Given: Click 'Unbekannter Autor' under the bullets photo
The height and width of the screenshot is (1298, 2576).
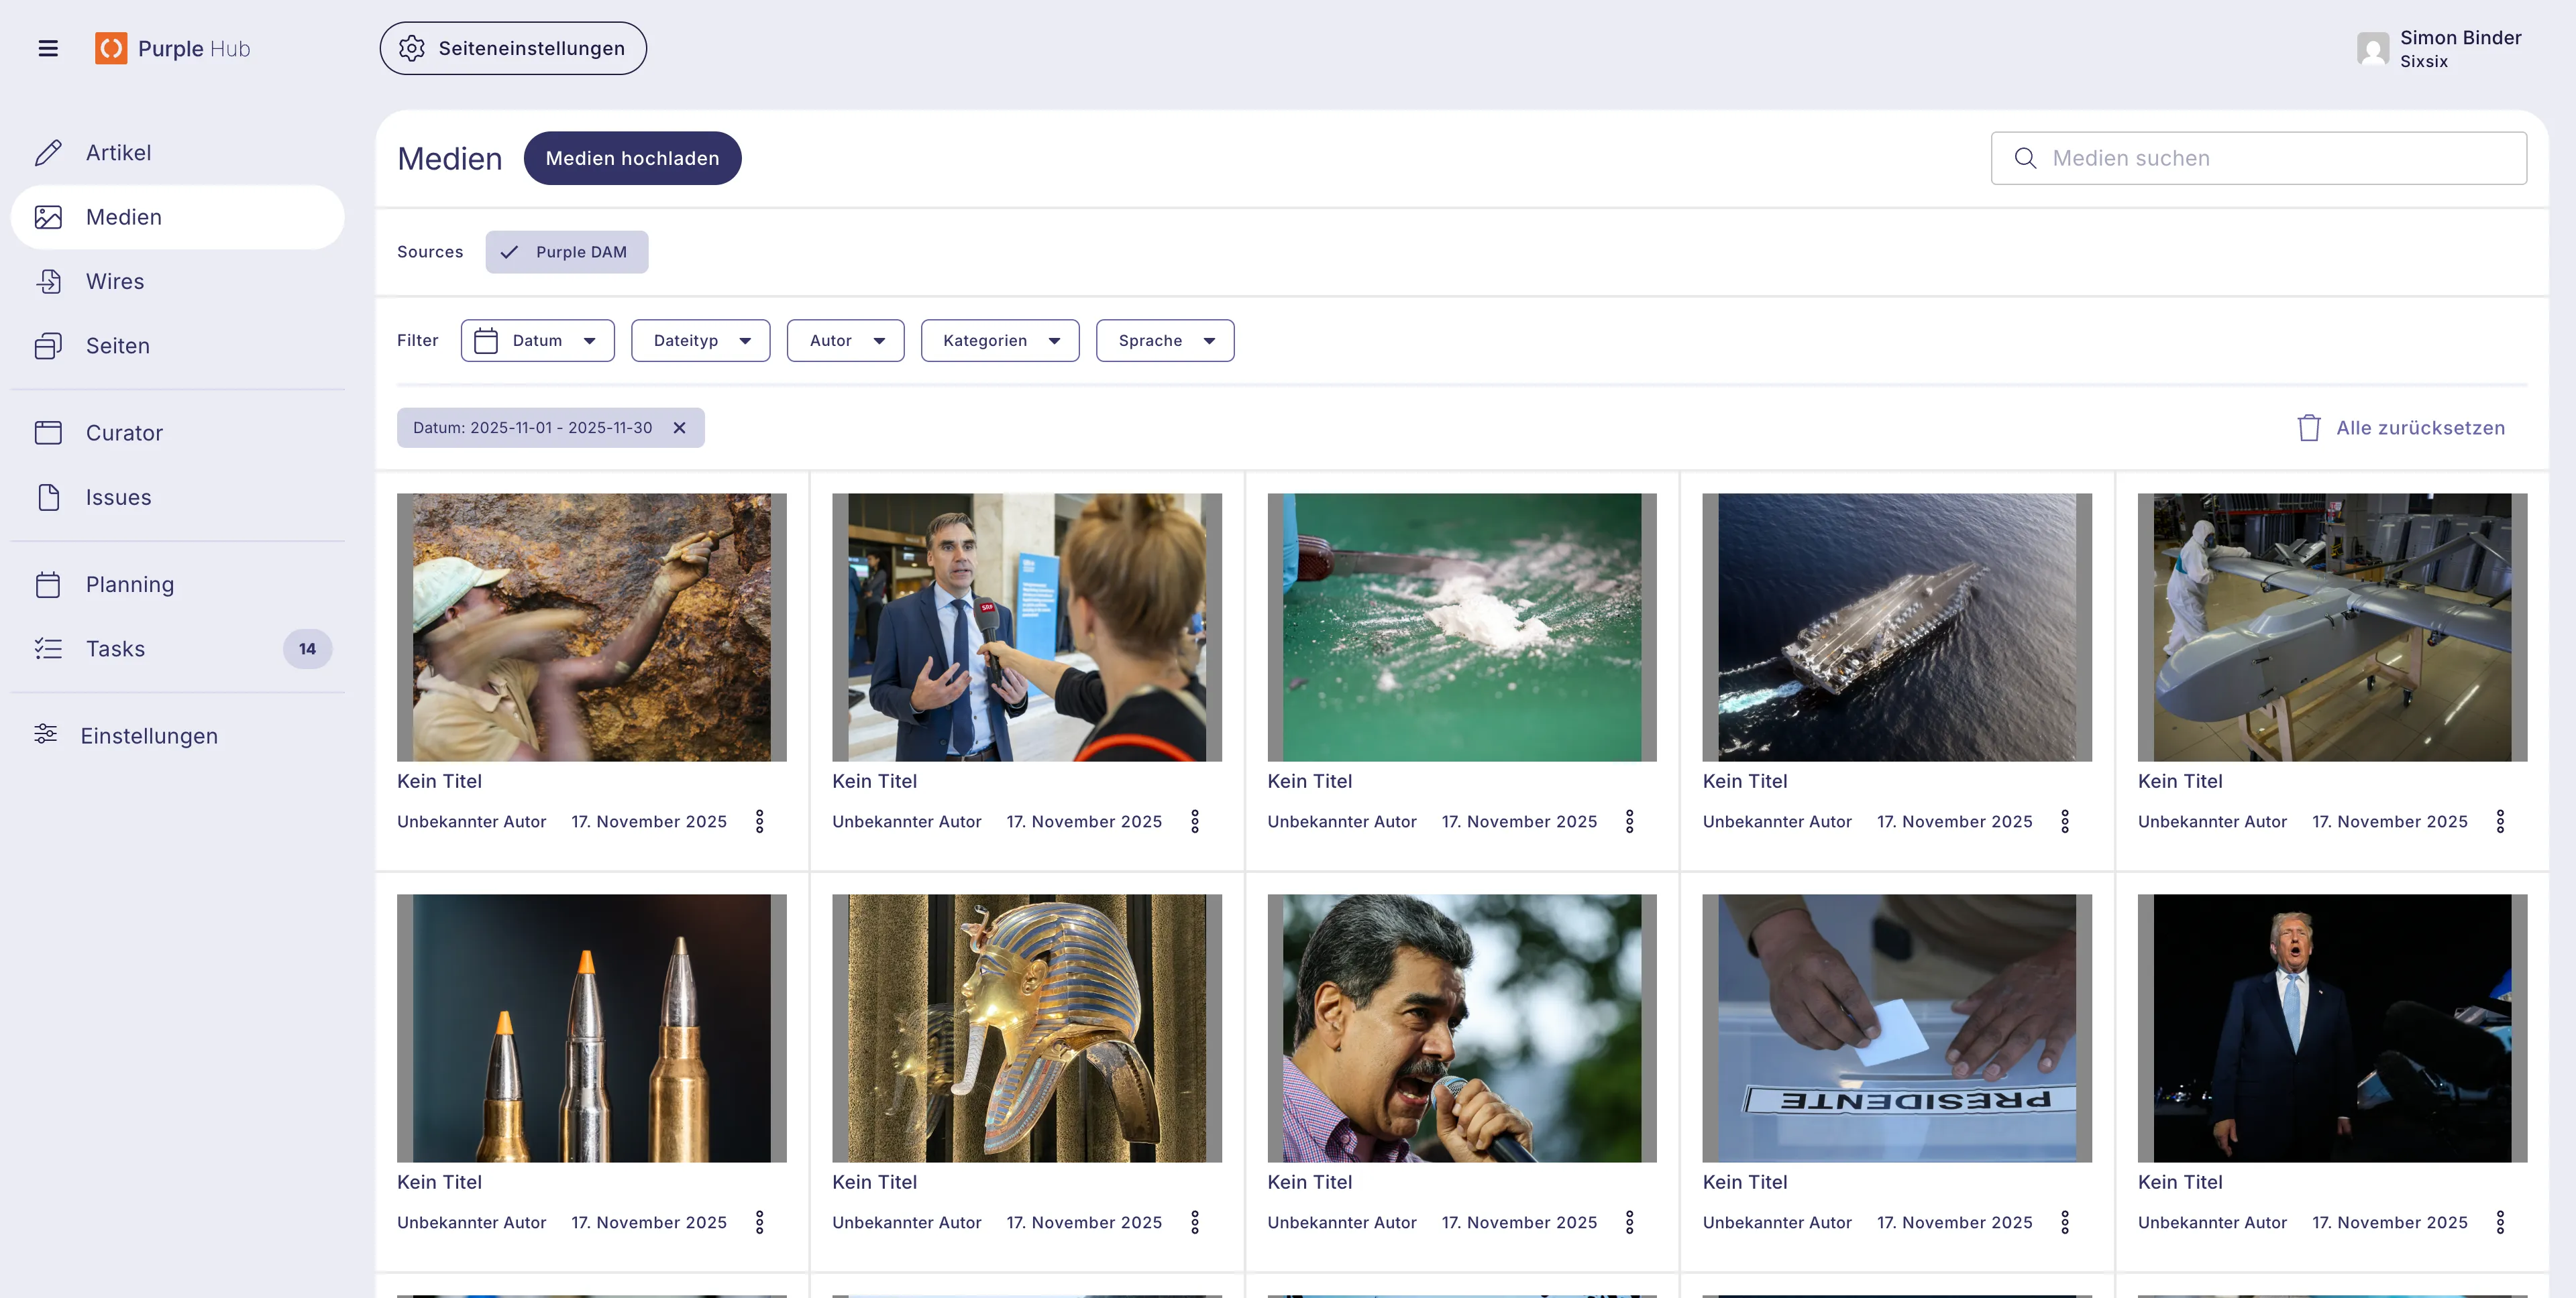Looking at the screenshot, I should point(472,1222).
